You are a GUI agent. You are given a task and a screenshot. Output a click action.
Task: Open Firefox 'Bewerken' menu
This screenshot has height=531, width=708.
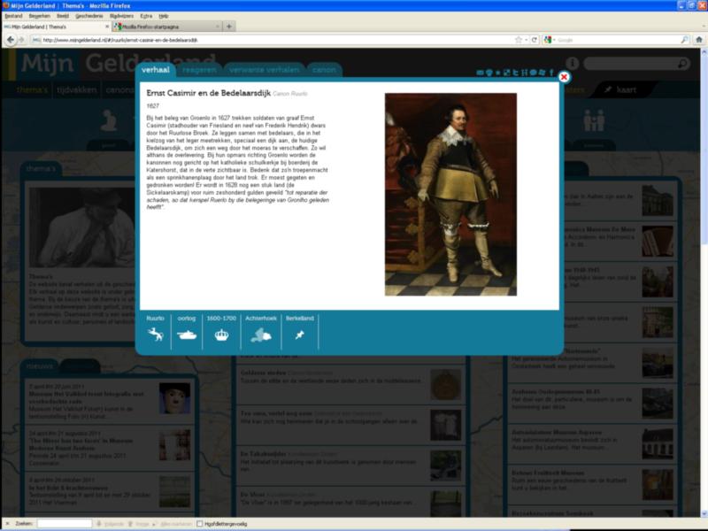pos(39,16)
